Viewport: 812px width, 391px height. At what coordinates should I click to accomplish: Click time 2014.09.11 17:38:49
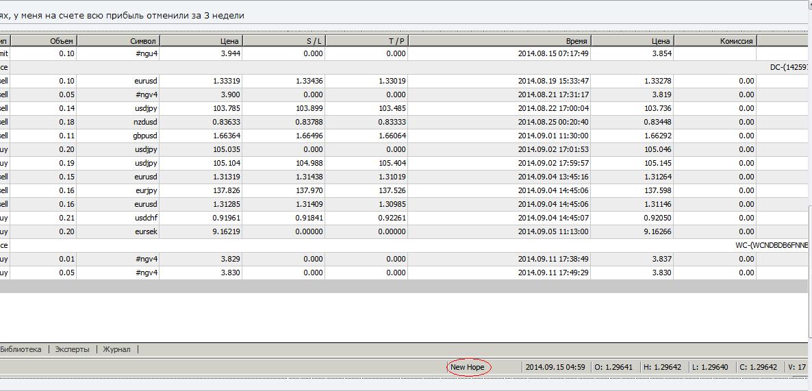(553, 259)
